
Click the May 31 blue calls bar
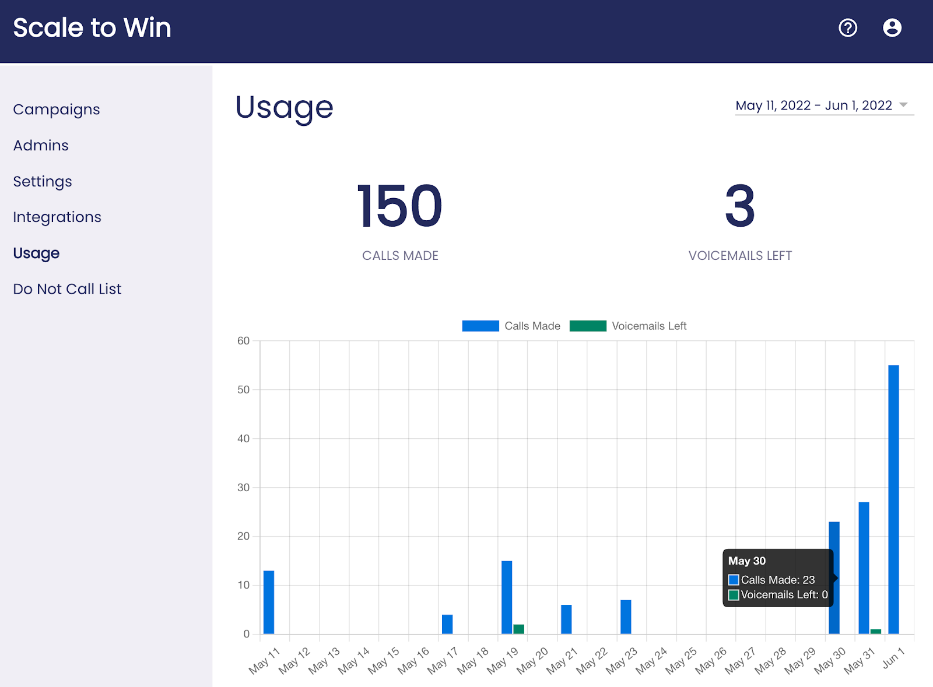click(864, 568)
